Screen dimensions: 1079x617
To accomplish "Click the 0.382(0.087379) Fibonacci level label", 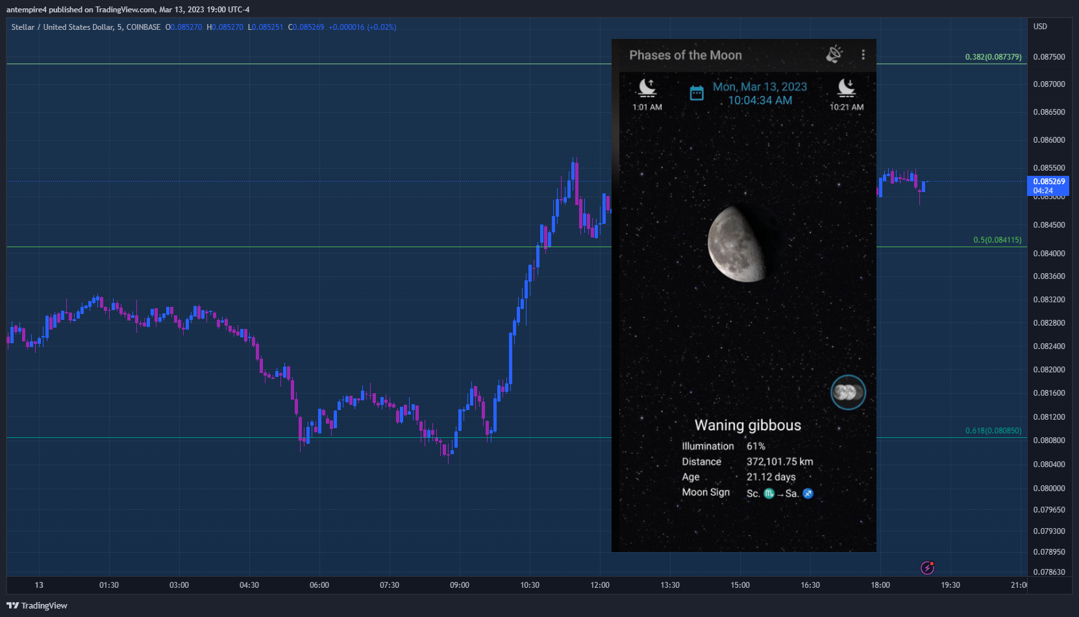I will point(993,57).
